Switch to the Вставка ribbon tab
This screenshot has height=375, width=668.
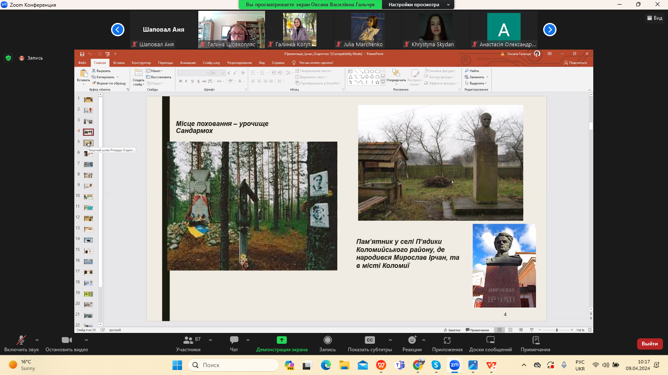[x=119, y=63]
